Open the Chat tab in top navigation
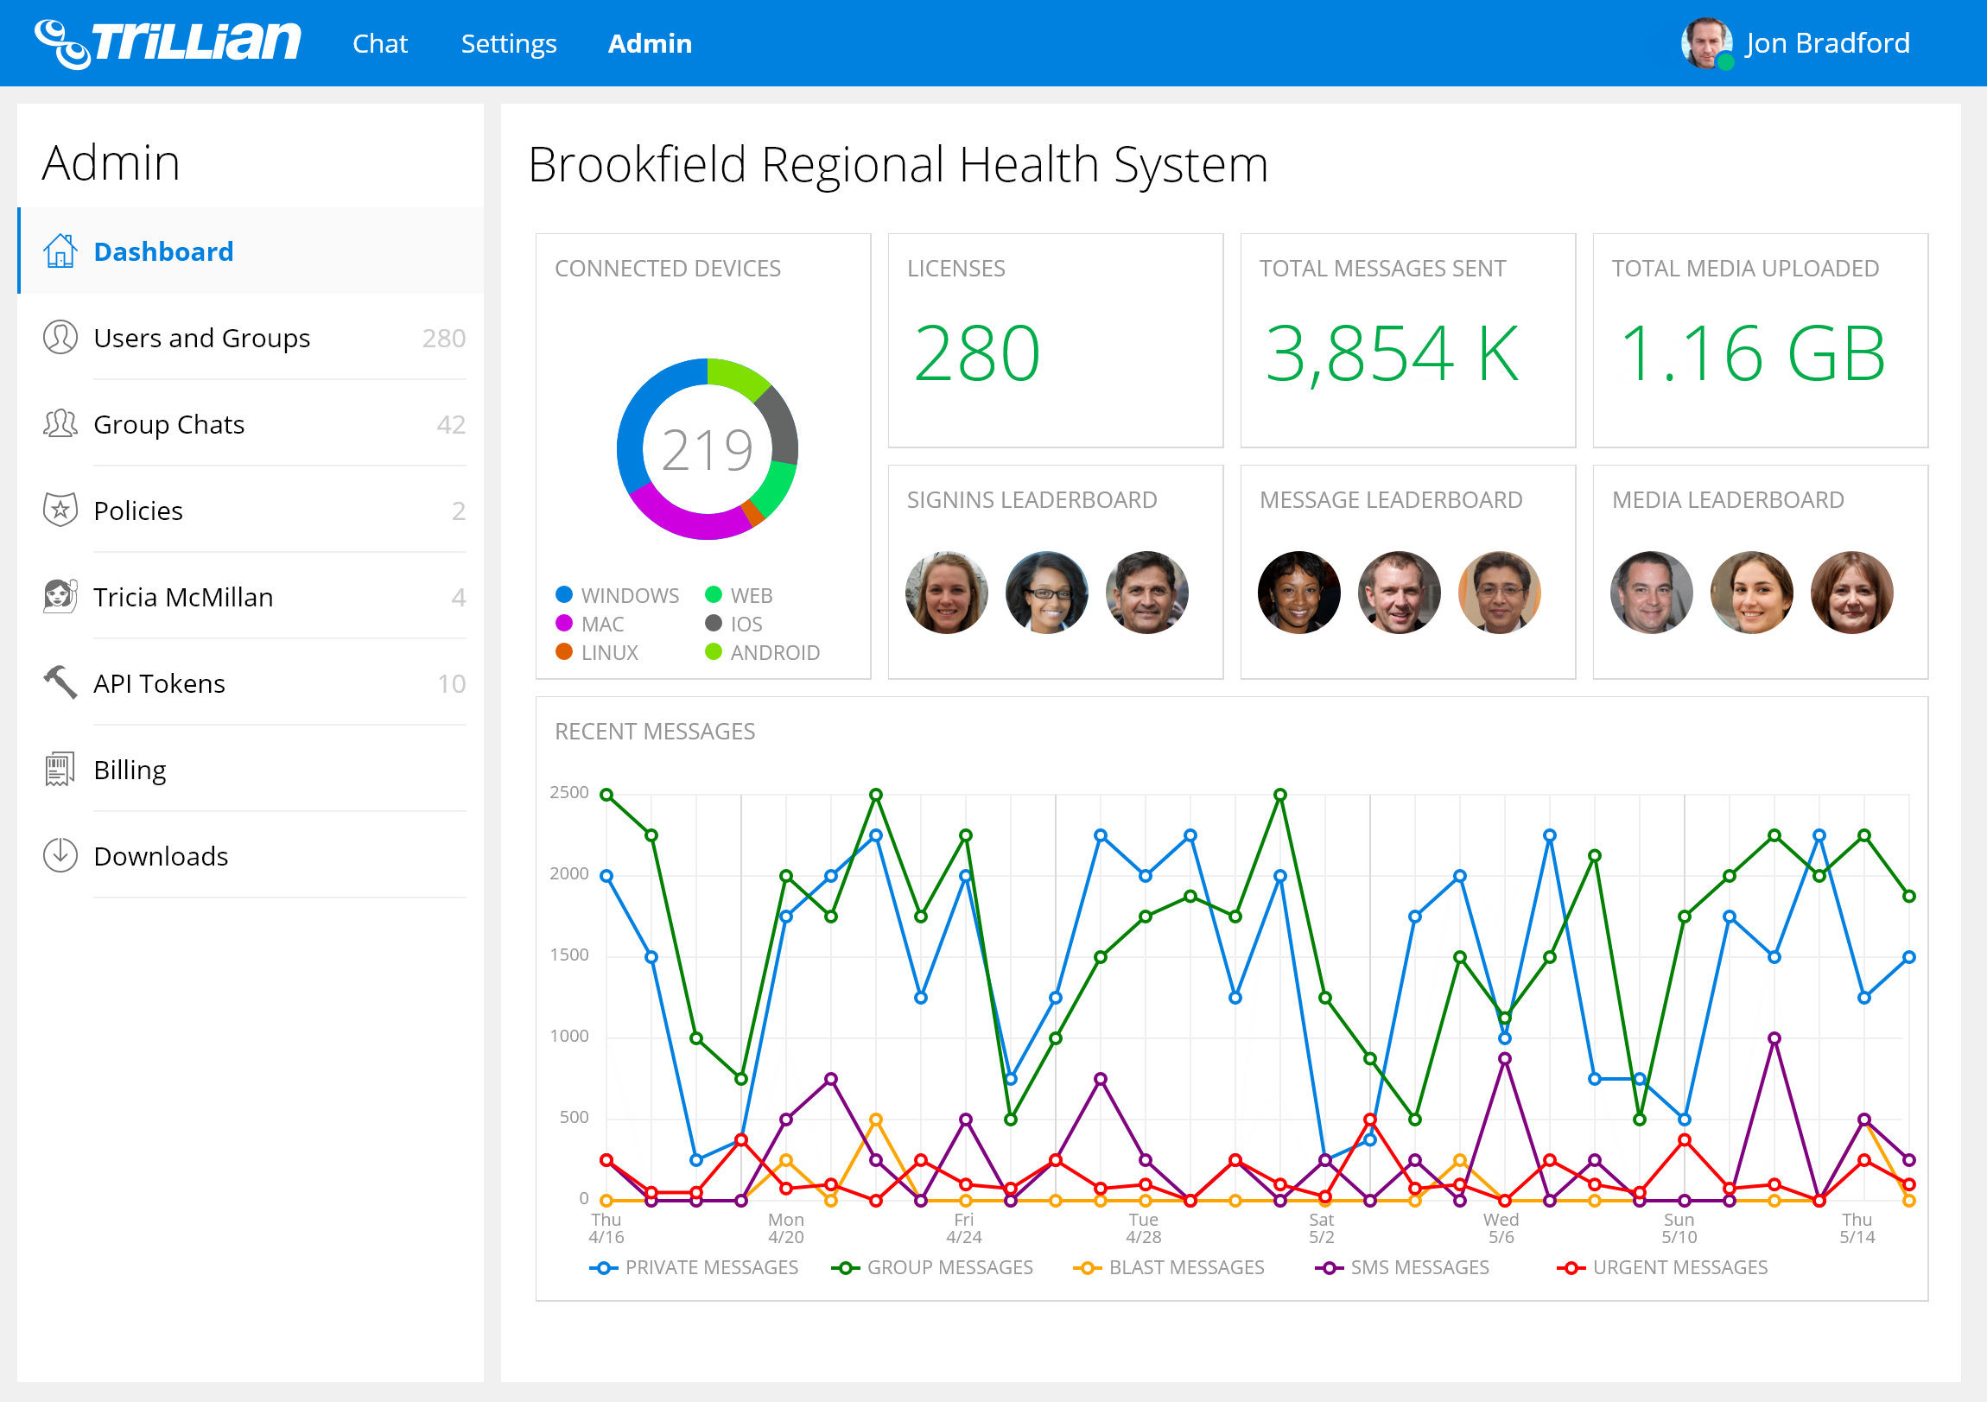 click(379, 43)
